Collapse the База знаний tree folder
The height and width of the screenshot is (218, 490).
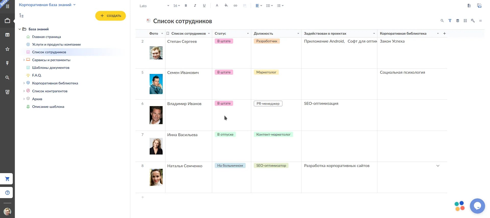point(20,29)
